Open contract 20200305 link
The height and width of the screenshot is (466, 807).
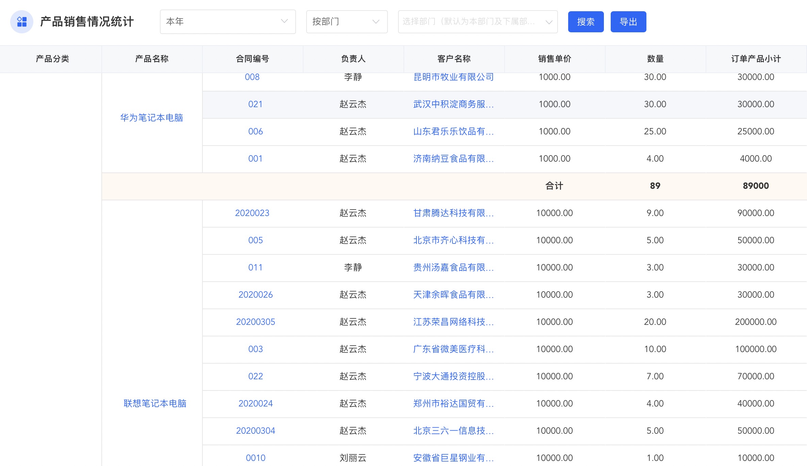point(256,322)
